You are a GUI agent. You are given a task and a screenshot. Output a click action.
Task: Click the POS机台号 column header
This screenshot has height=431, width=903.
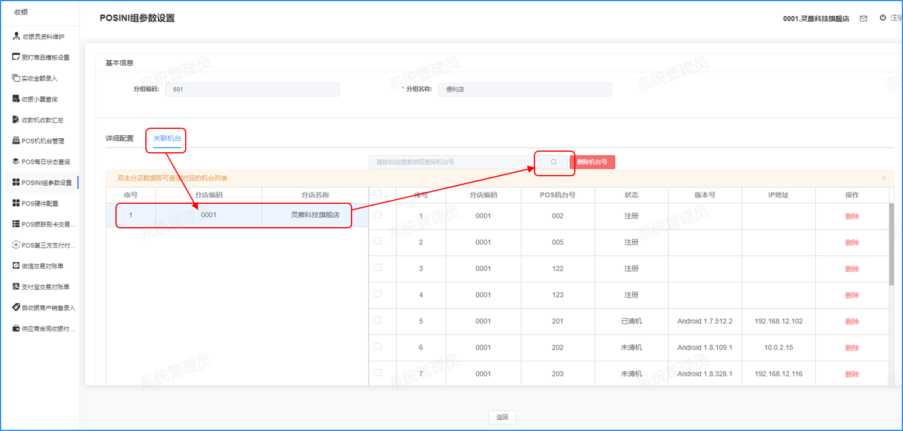(558, 195)
